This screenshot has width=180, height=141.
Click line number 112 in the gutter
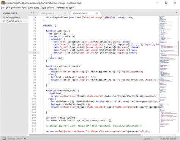click(34, 132)
